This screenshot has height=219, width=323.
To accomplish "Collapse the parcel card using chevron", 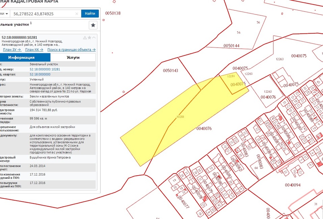I will pos(94,38).
